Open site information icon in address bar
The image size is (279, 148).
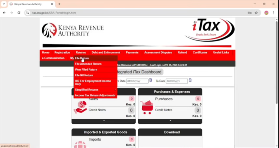tap(28, 13)
